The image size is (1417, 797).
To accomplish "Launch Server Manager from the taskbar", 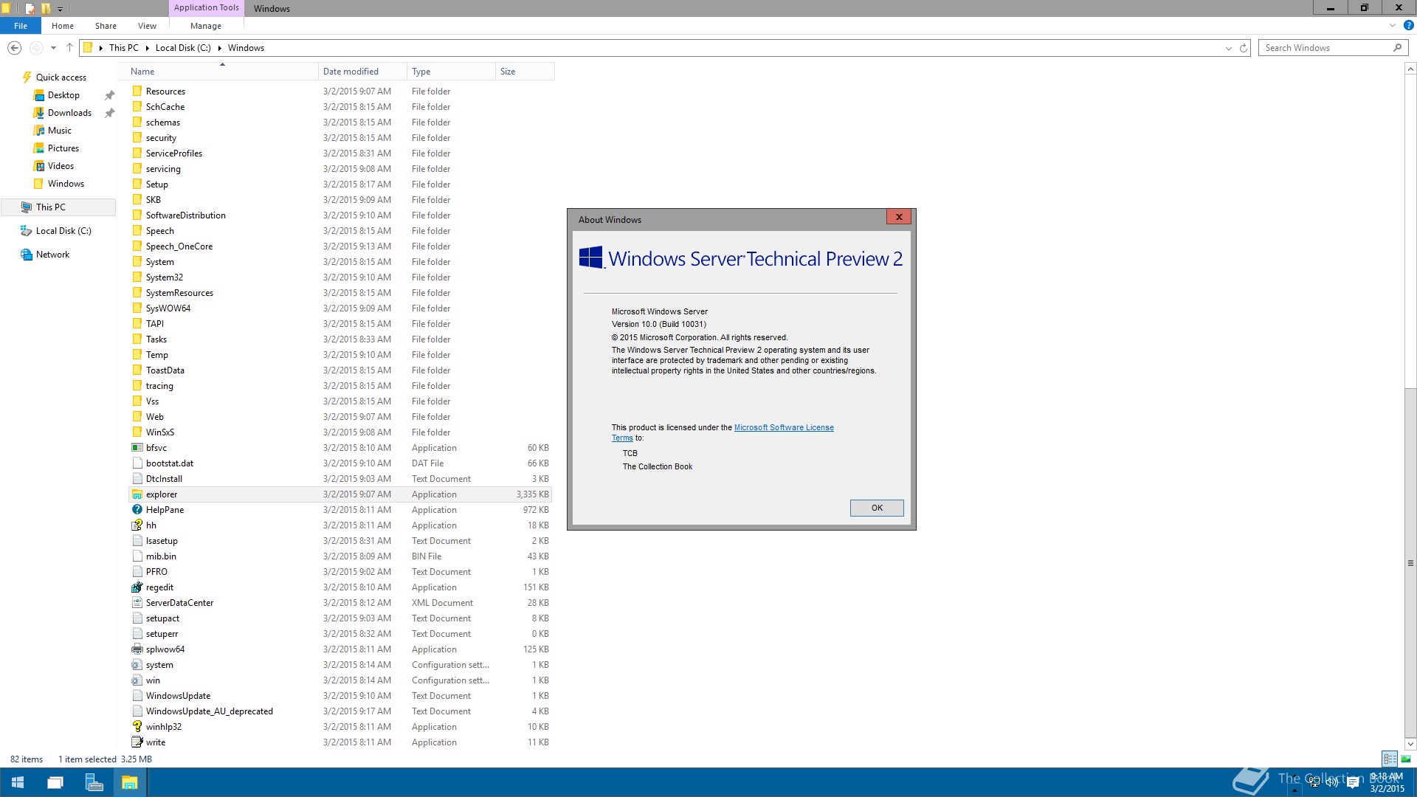I will pos(94,782).
